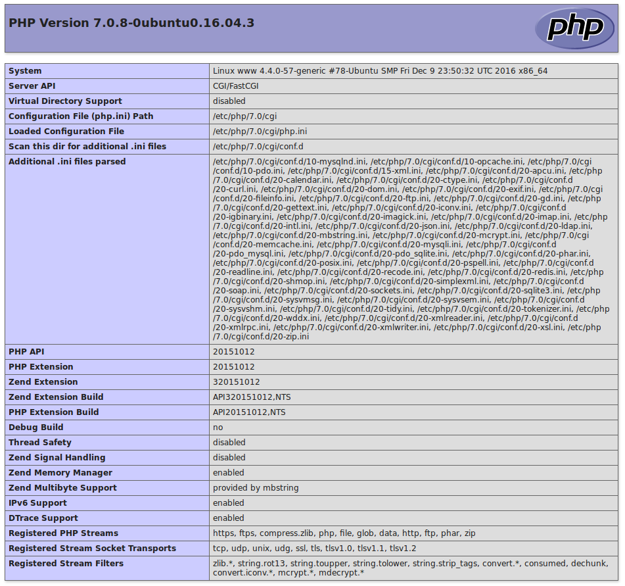Viewport: 625px width, 586px height.
Task: Select the Zend Extension value 320151012
Action: click(236, 382)
